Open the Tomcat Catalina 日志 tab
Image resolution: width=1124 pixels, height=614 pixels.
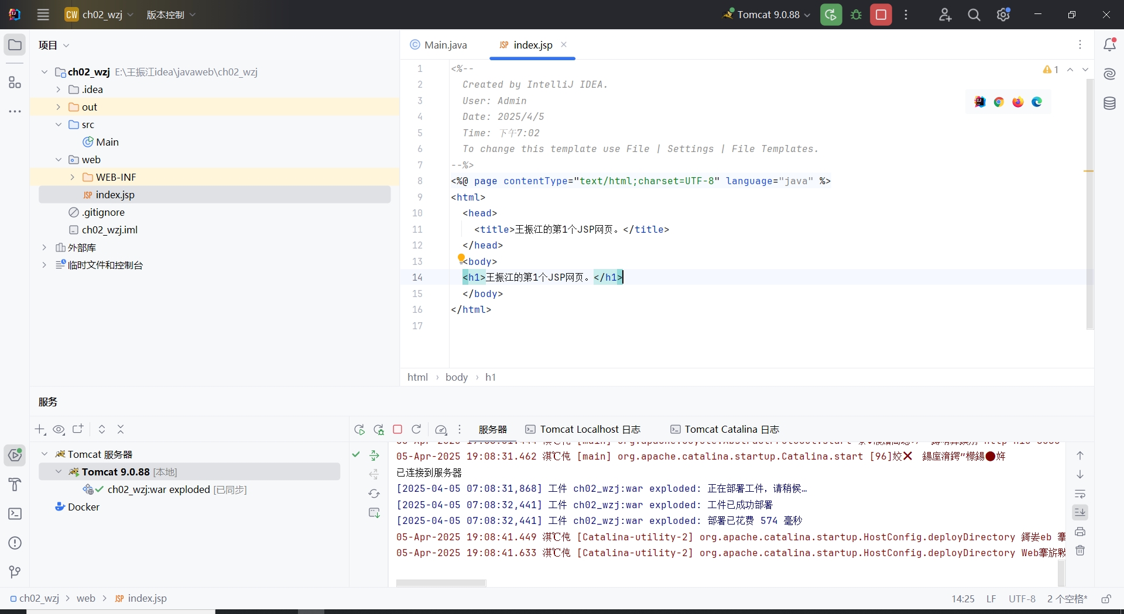[x=725, y=429]
